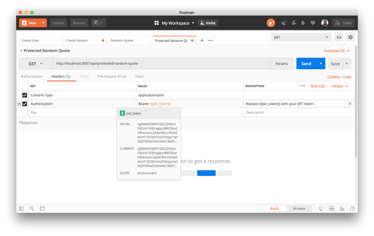The image size is (374, 236).
Task: Expand the Send button dropdown arrow
Action: [x=320, y=64]
